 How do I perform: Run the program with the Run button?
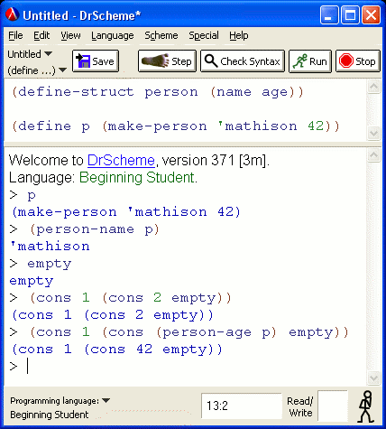310,61
